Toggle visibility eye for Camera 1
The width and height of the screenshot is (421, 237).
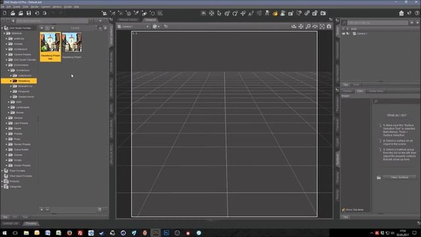click(x=343, y=34)
